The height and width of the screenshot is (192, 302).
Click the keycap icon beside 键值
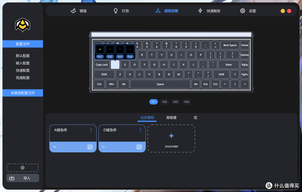[73, 11]
